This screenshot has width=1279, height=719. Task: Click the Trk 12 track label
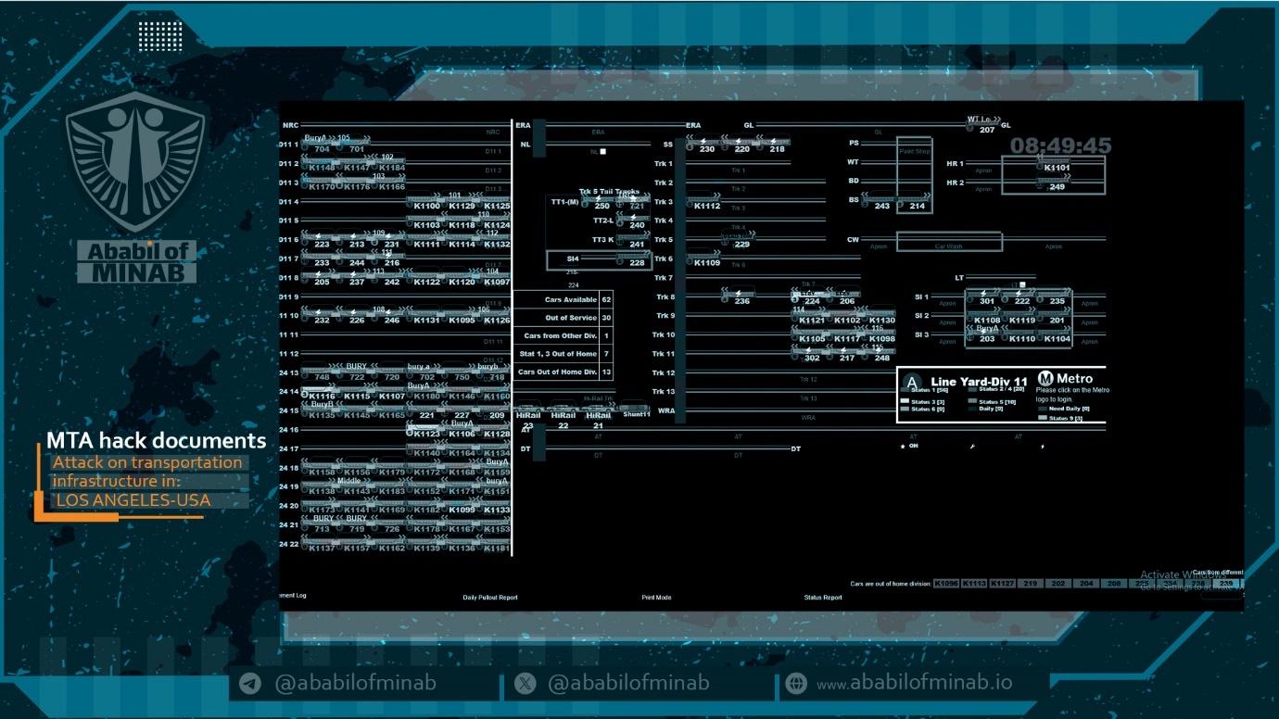(x=664, y=372)
